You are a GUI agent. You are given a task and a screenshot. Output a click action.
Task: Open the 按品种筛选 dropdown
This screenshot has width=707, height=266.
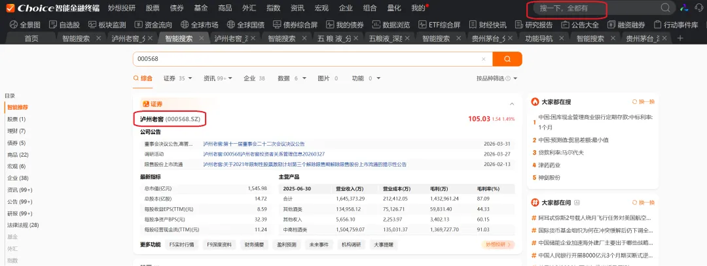(497, 78)
